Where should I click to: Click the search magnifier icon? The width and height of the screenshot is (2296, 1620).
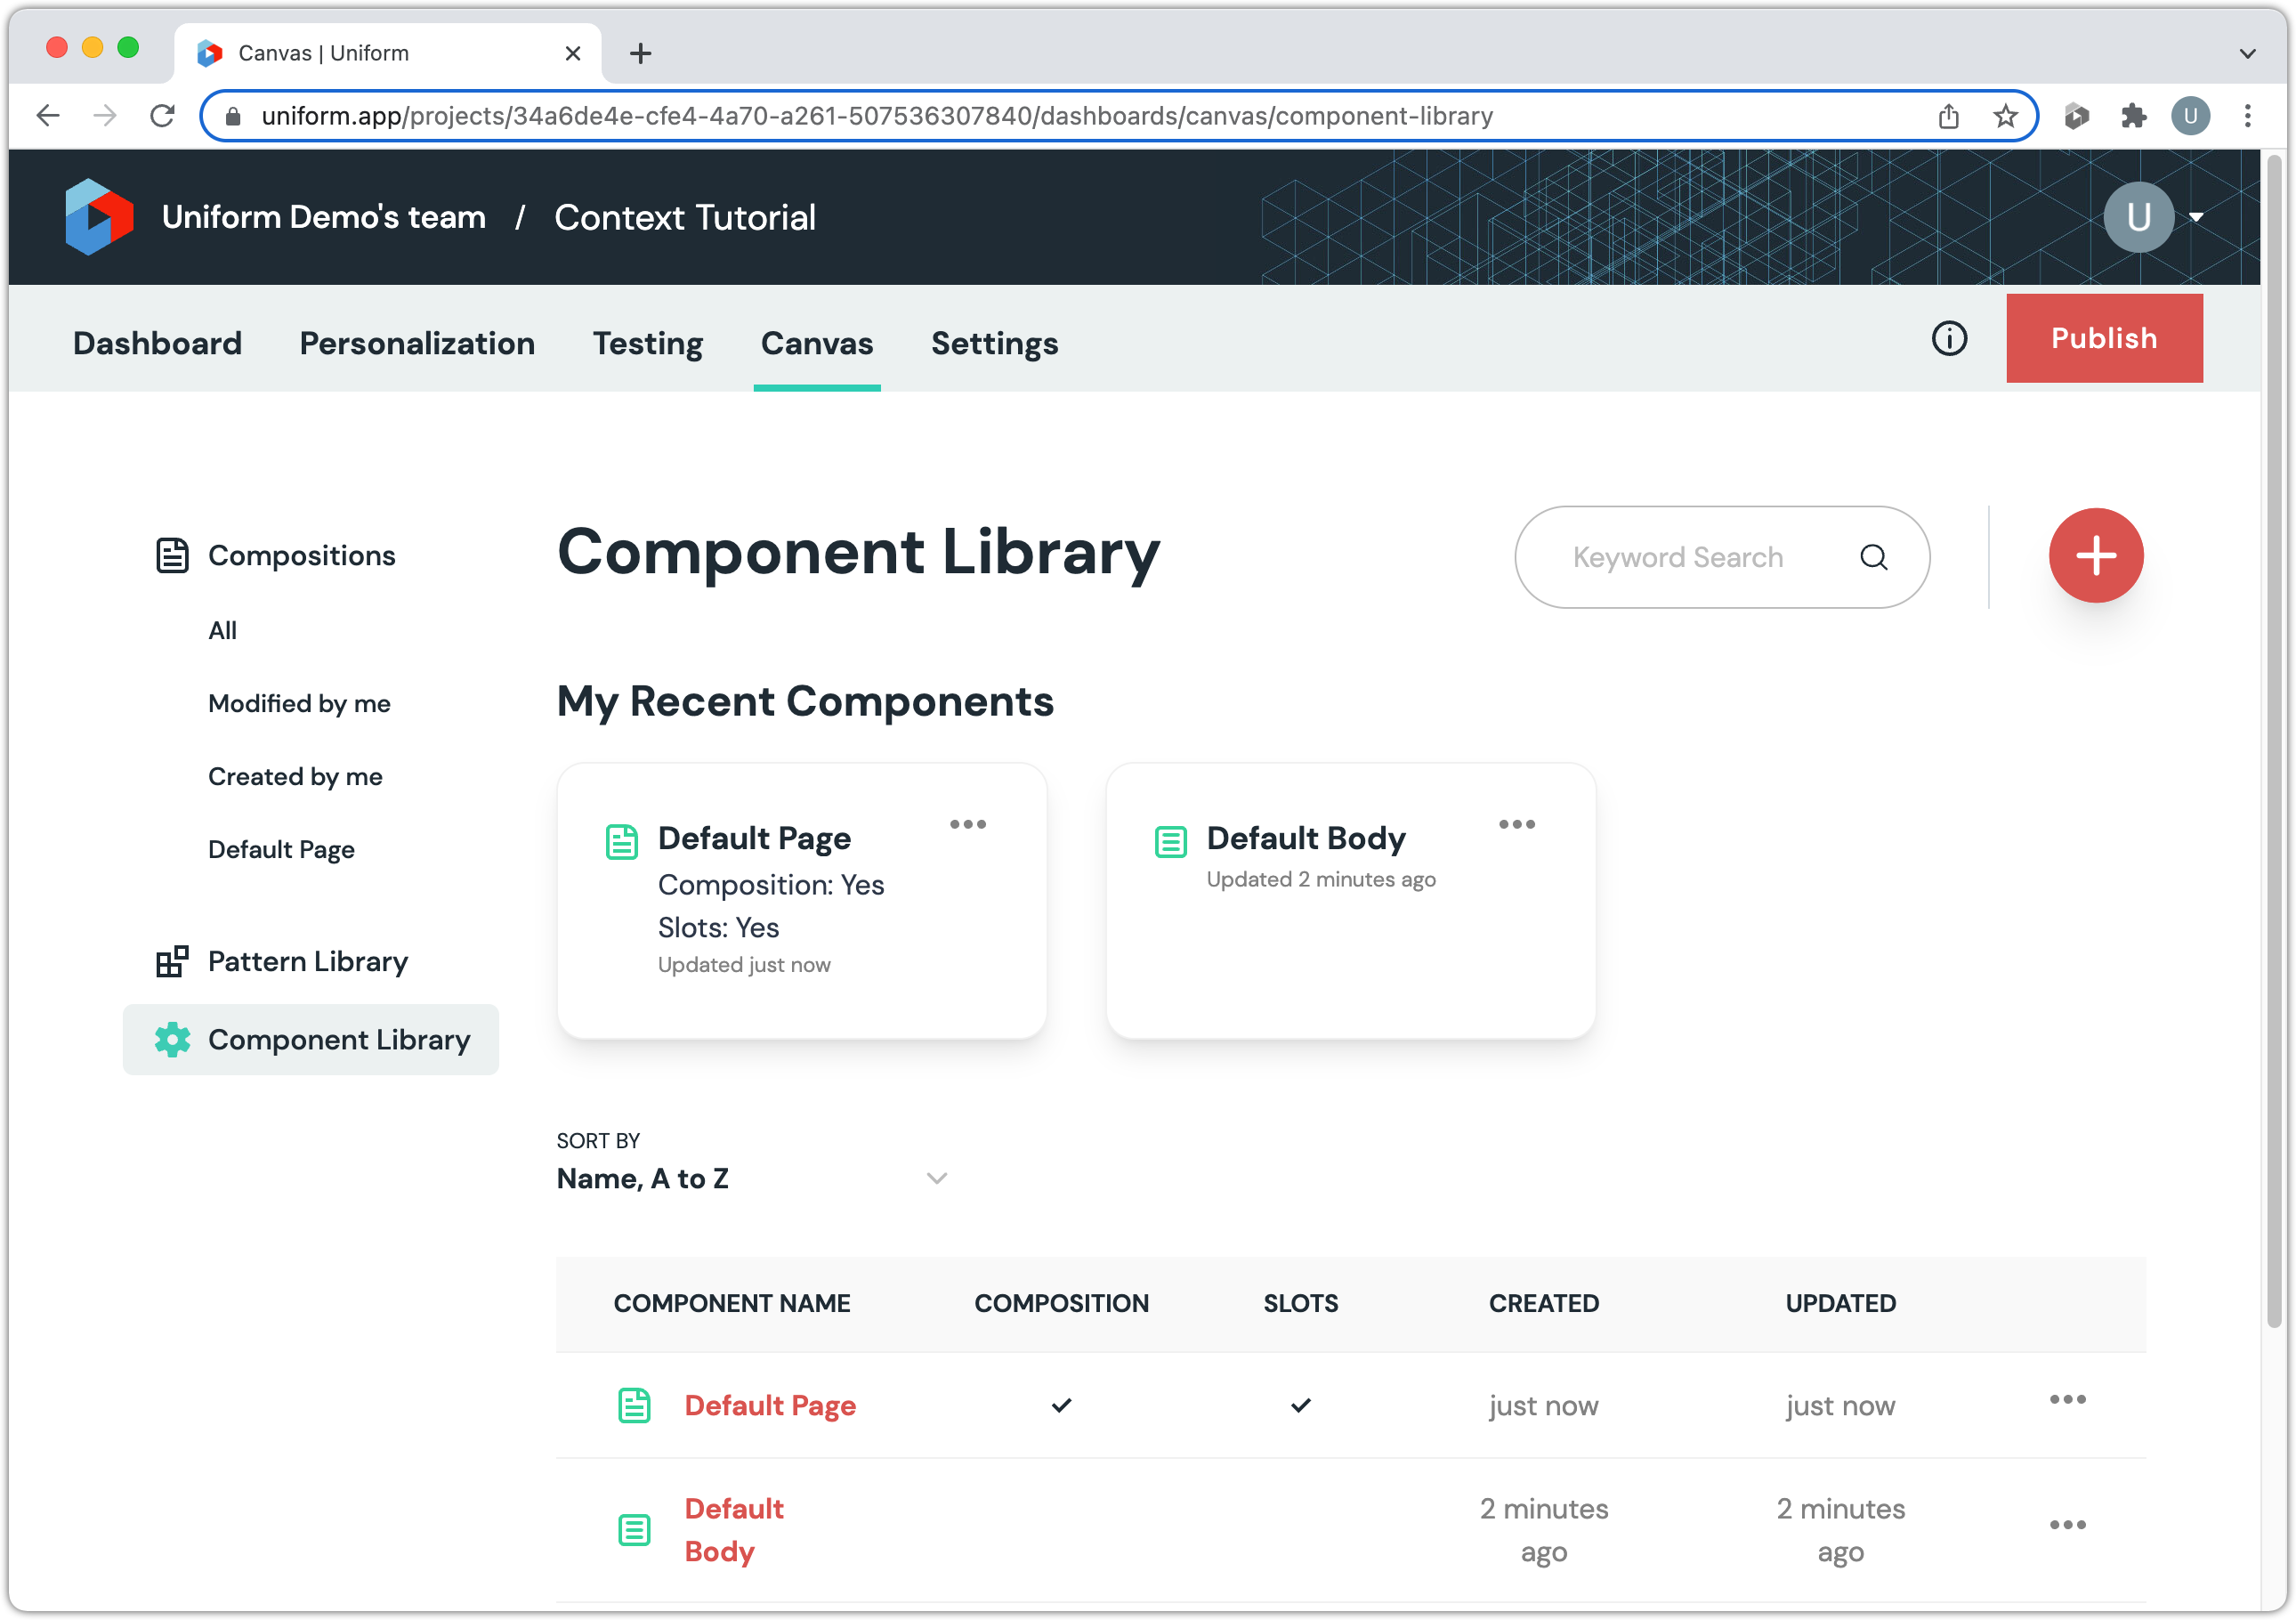(1873, 557)
